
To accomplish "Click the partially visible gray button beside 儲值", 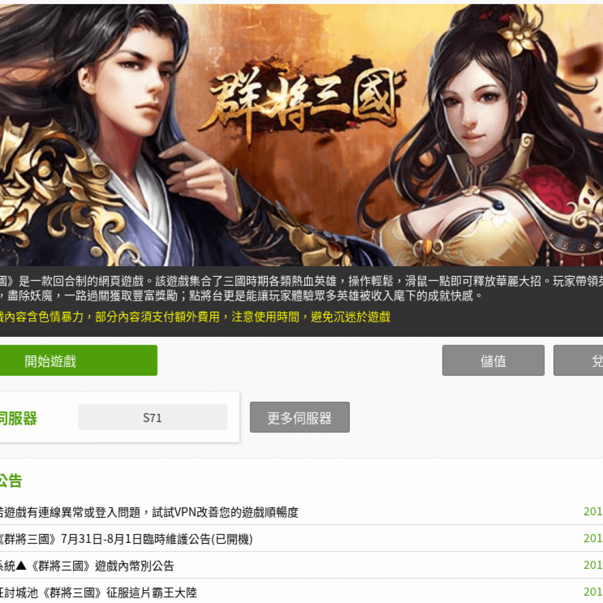I will (x=578, y=360).
